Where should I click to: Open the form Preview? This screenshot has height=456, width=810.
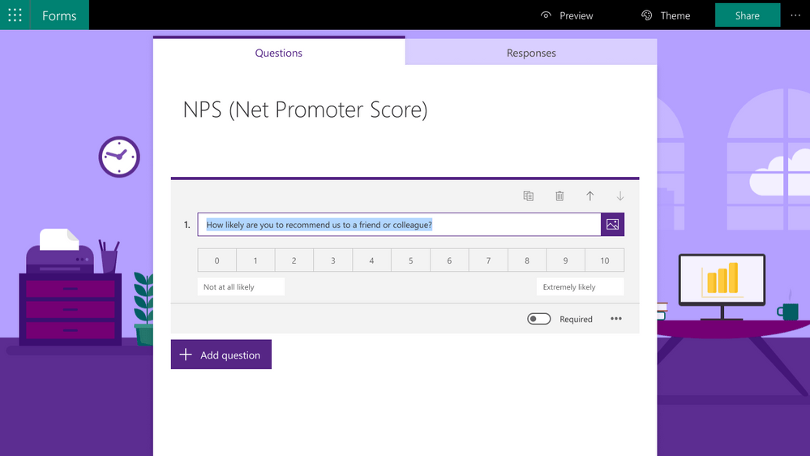[x=567, y=15]
